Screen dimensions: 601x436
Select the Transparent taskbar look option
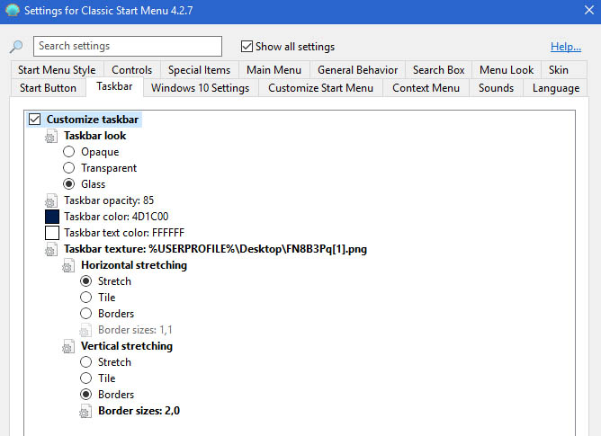[69, 168]
